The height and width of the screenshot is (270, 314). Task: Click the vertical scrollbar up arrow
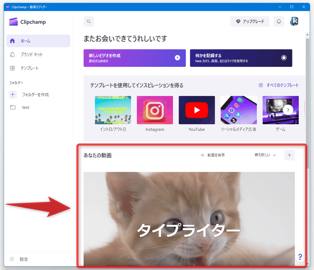coord(308,35)
